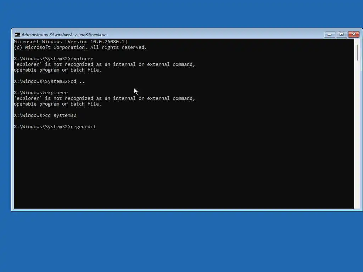This screenshot has height=272, width=363.
Task: Click the 'X:\Windows\System32>explorer' command line
Action: [x=54, y=59]
